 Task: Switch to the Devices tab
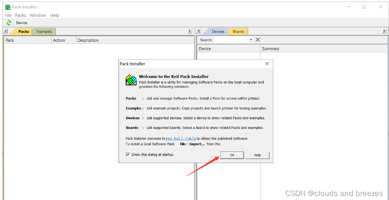[x=218, y=31]
